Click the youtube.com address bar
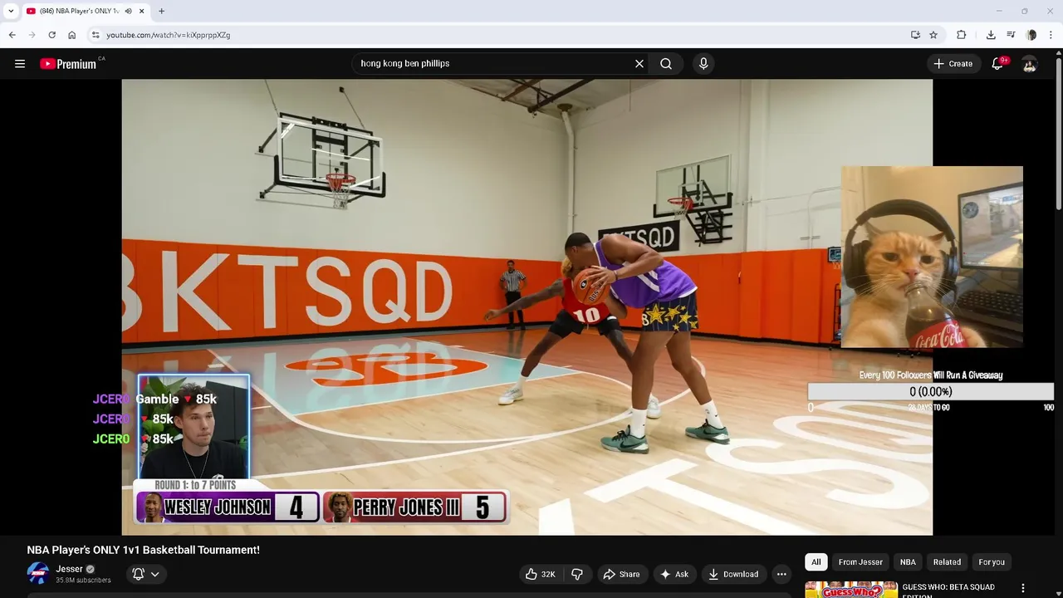Viewport: 1063px width, 598px height. pyautogui.click(x=498, y=35)
